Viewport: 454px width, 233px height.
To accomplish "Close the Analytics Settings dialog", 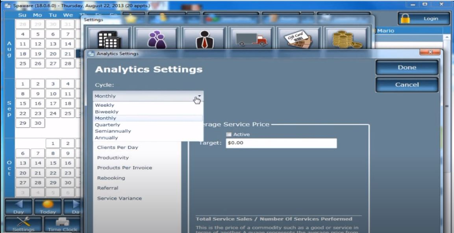I will pos(430,52).
